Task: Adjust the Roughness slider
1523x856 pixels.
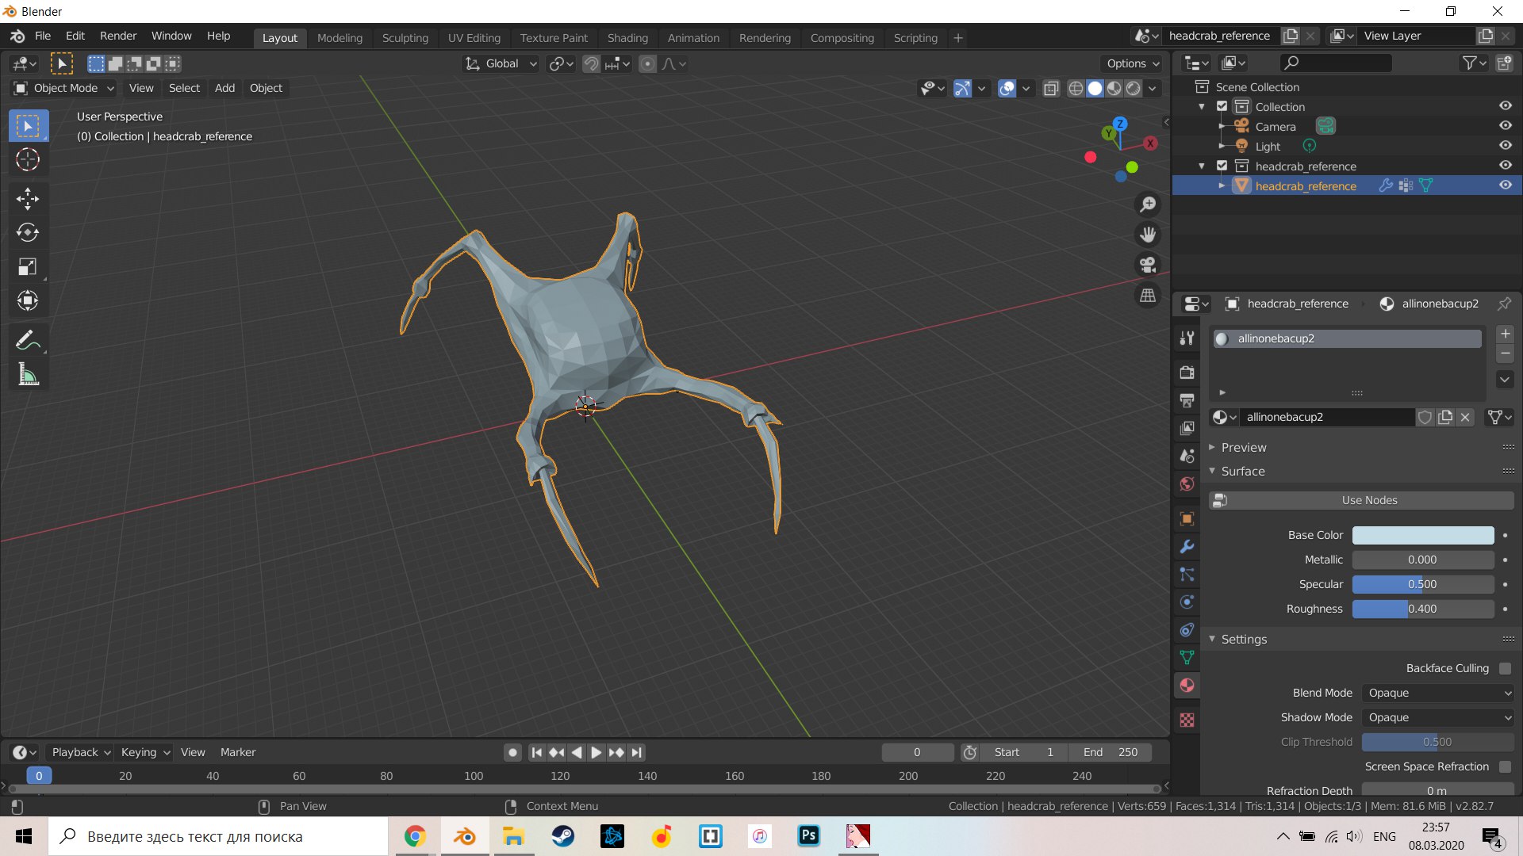Action: 1423,610
